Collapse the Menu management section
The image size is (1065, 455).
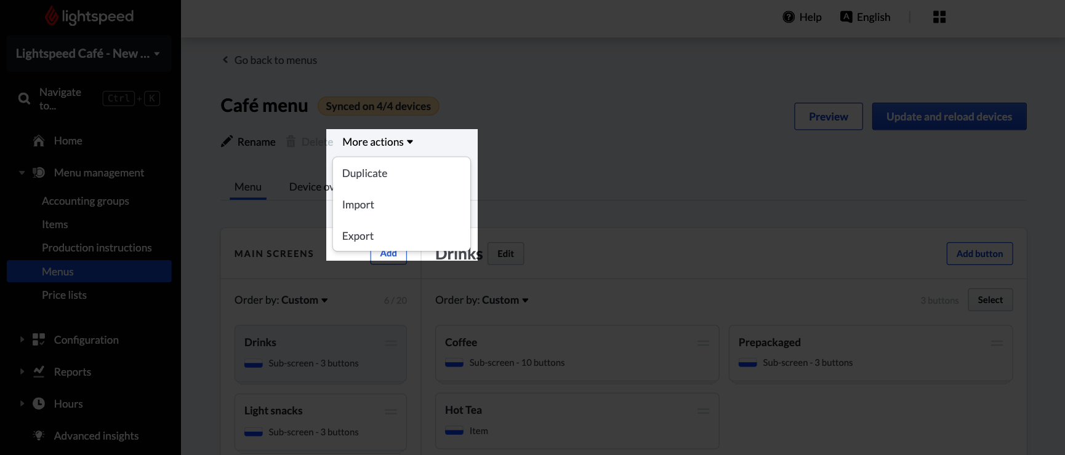[22, 173]
